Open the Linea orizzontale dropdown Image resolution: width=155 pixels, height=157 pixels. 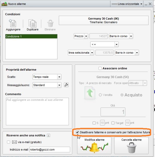[x=127, y=4]
